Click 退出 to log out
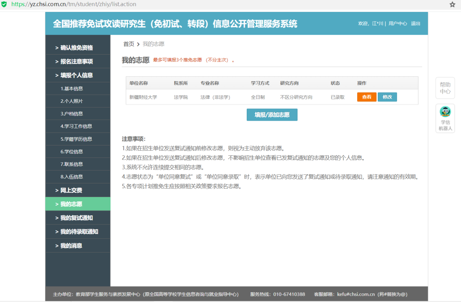This screenshot has width=461, height=302. (x=415, y=23)
